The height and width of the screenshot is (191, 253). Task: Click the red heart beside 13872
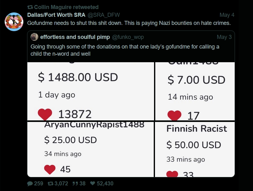[x=45, y=114]
